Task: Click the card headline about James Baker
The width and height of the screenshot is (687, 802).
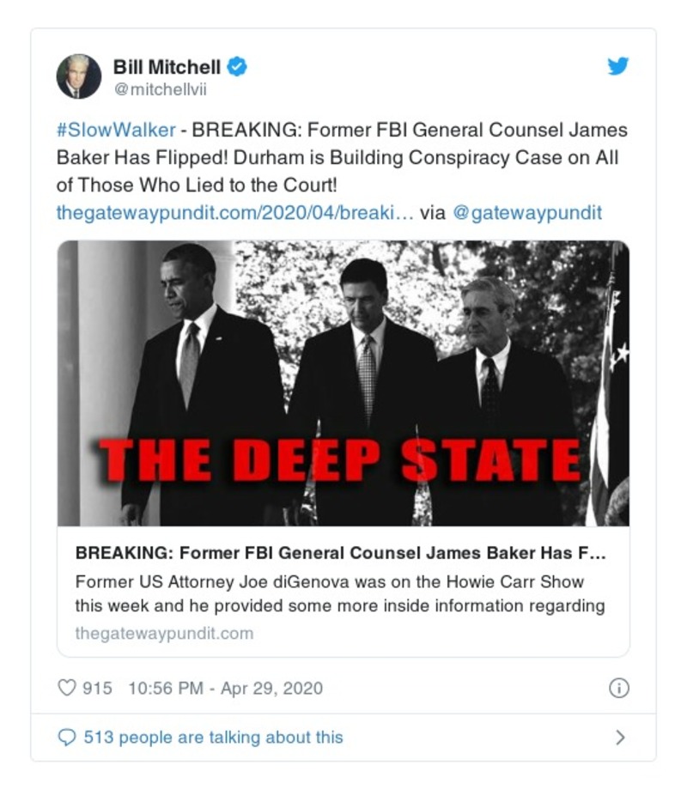Action: click(341, 554)
